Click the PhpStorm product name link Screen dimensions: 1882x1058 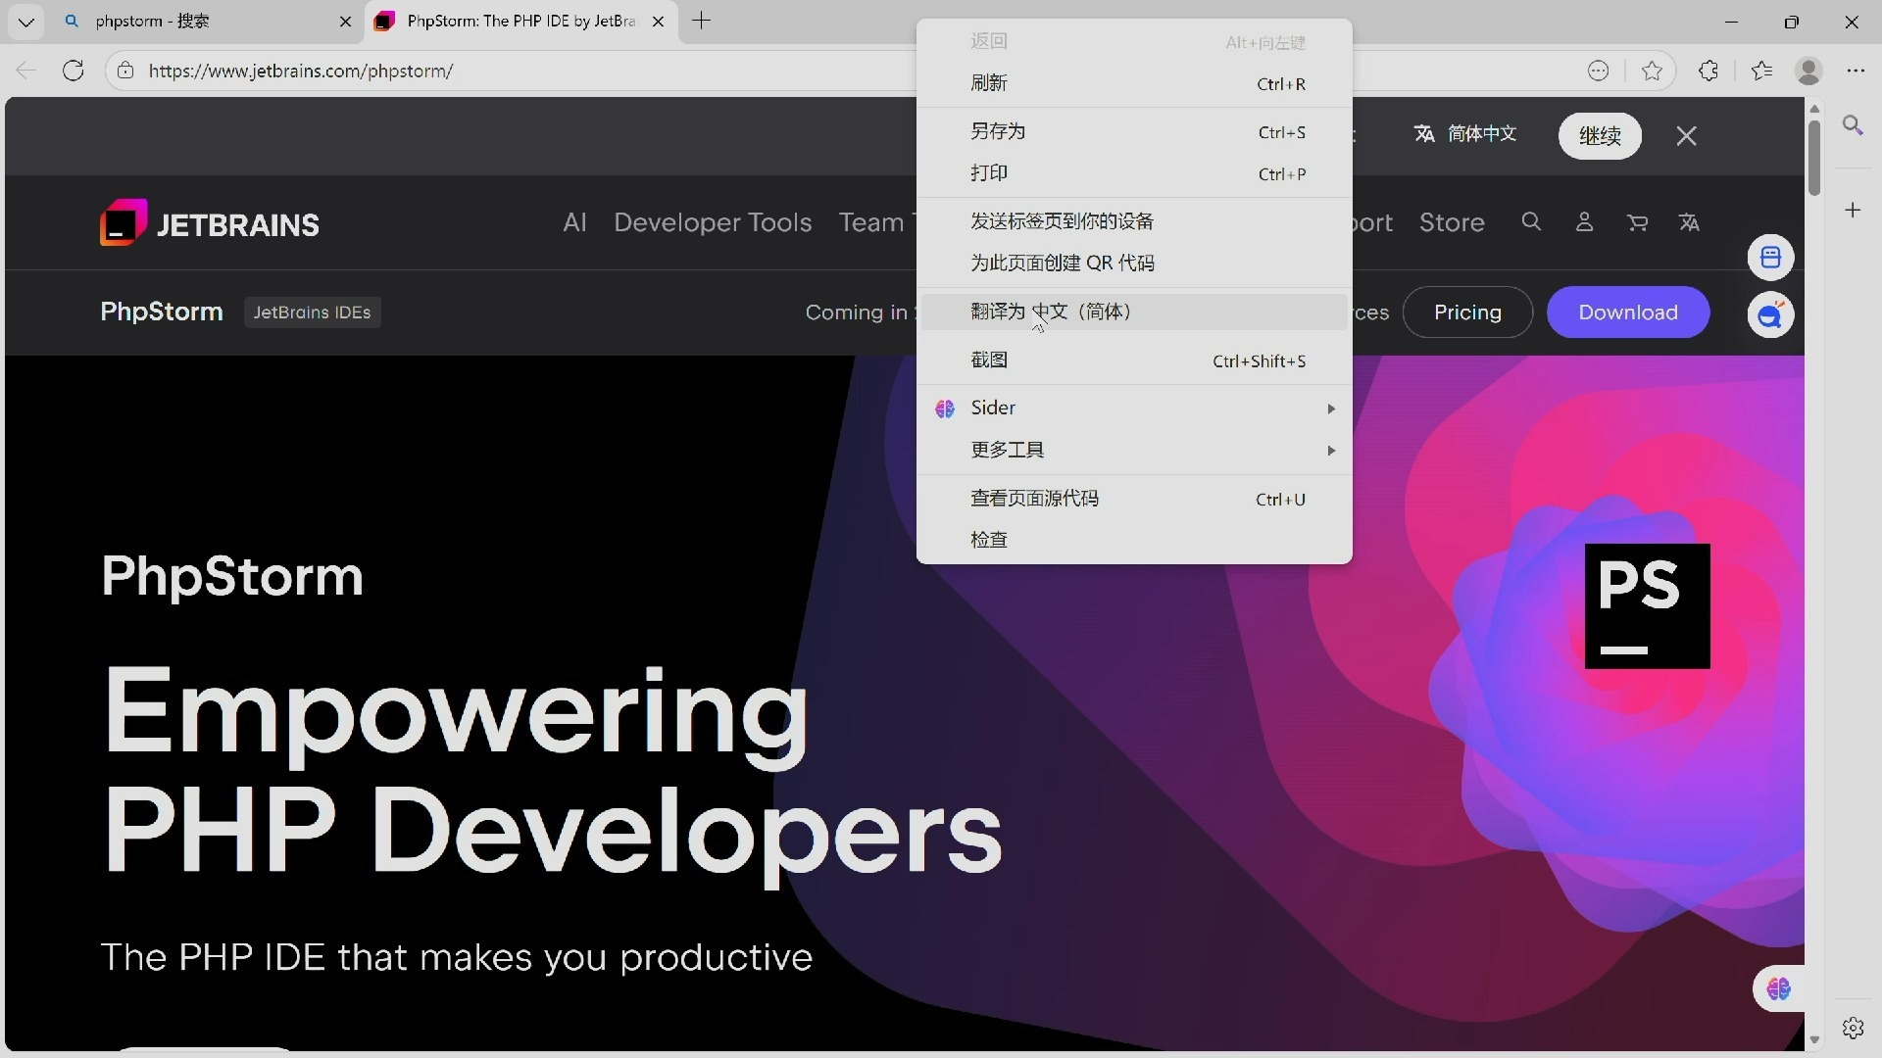click(162, 312)
